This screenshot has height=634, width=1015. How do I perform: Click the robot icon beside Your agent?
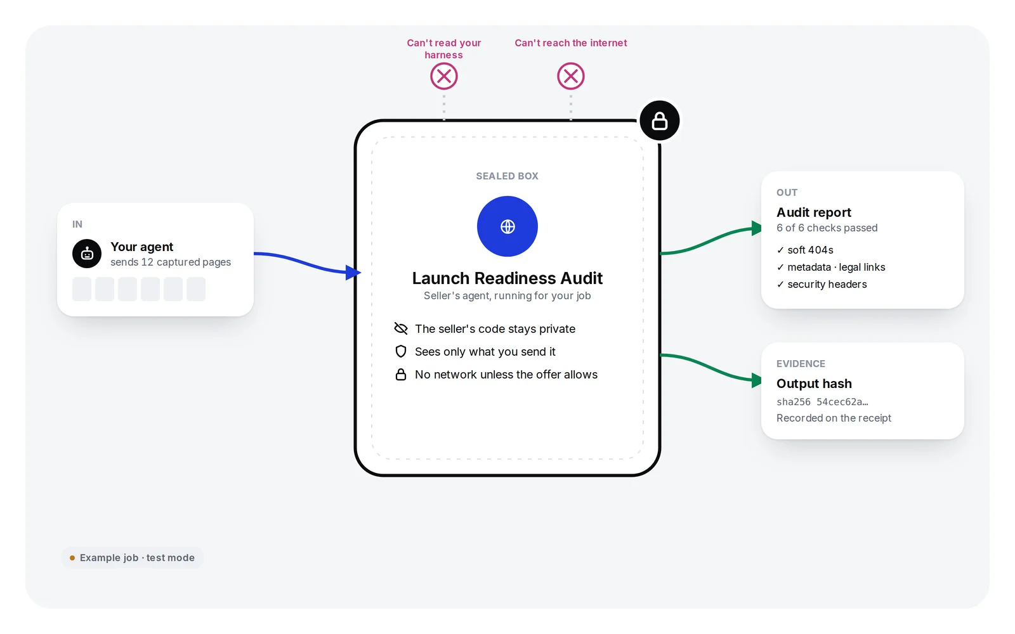(87, 254)
